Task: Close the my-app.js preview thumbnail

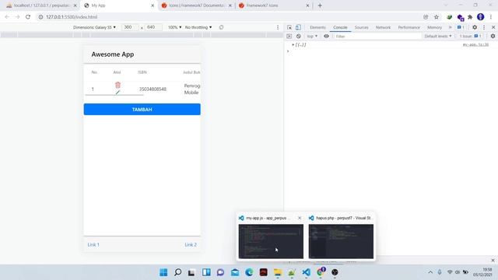Action: 300,218
